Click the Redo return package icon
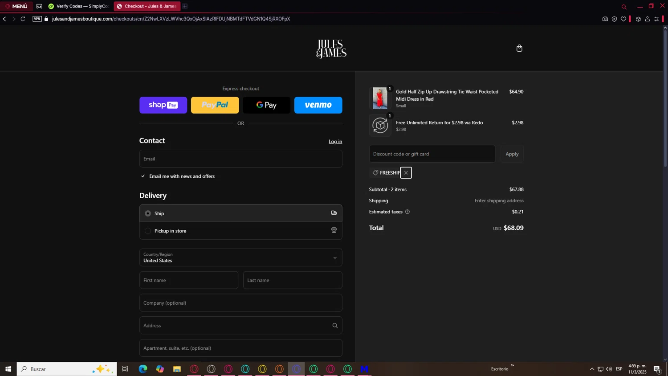Screen dimensions: 668x376 point(380,125)
